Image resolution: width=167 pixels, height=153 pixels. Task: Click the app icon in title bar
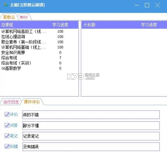(6, 5)
